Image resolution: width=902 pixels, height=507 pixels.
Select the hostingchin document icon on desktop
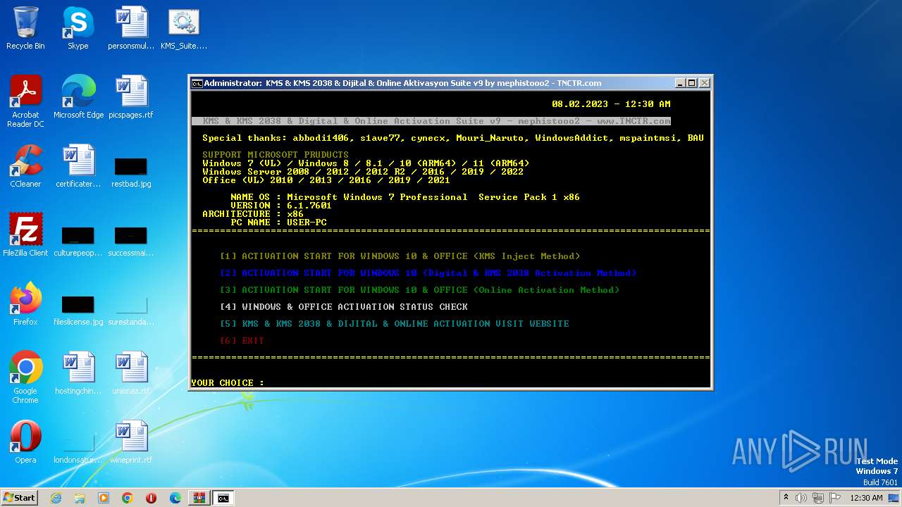pyautogui.click(x=78, y=373)
